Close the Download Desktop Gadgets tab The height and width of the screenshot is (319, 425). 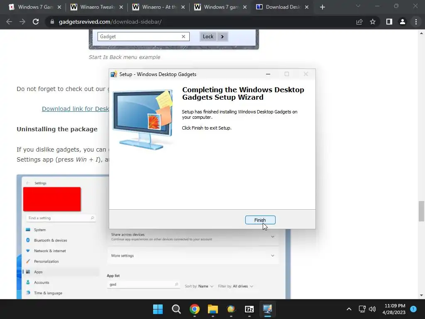point(307,7)
